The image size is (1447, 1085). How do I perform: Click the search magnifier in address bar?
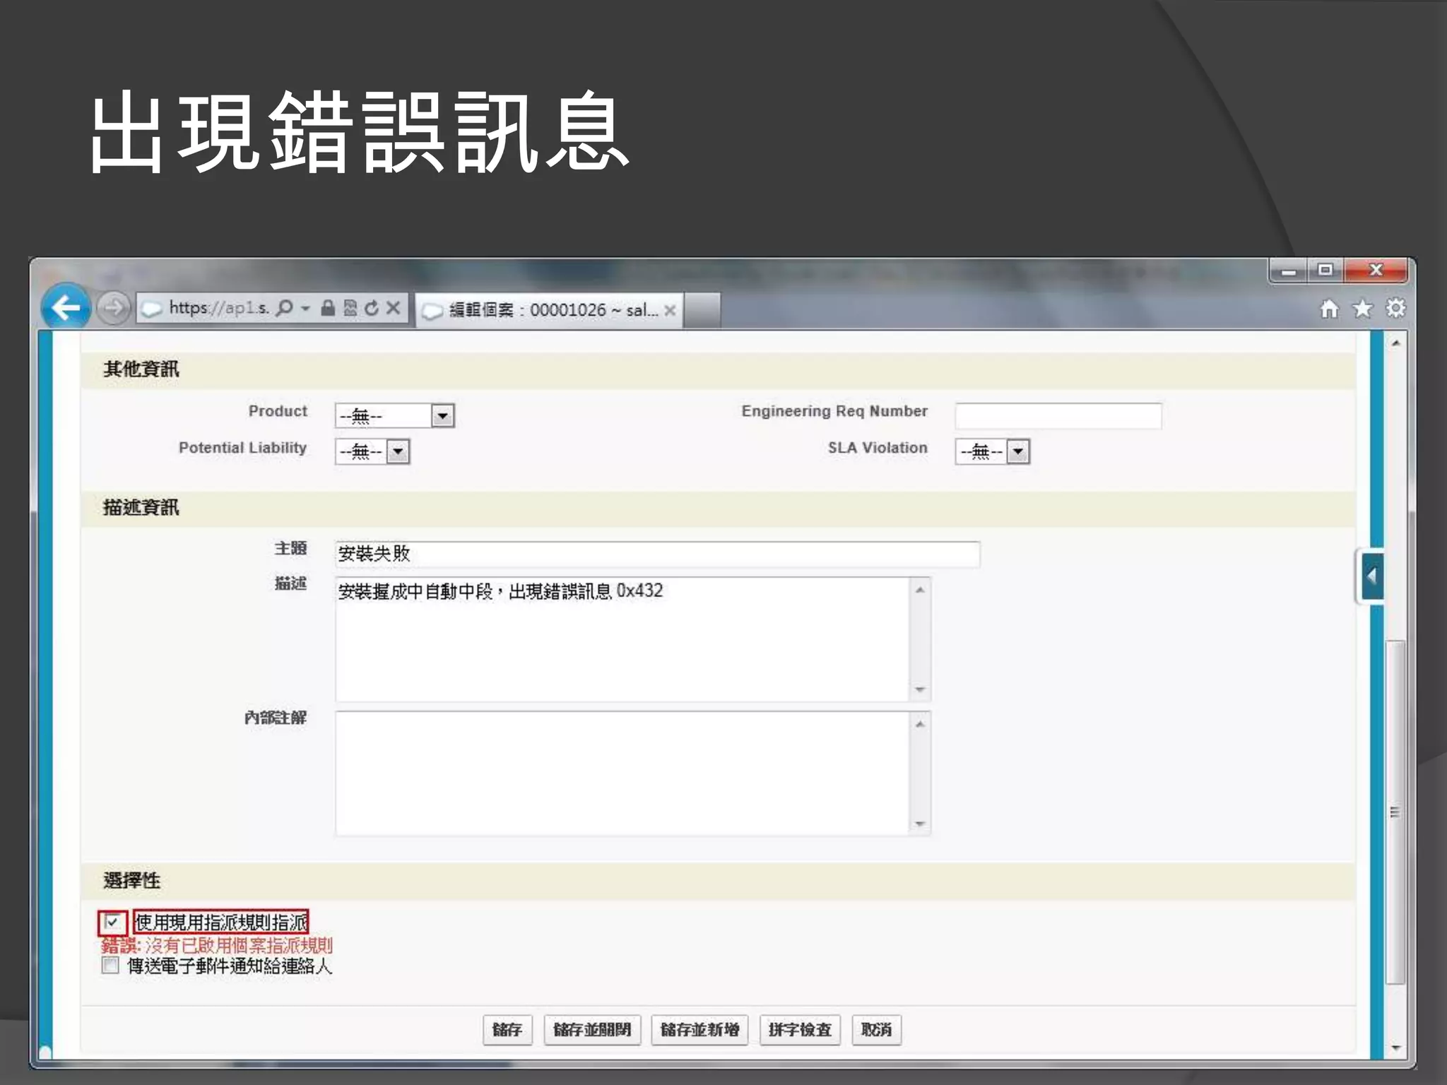pos(284,308)
